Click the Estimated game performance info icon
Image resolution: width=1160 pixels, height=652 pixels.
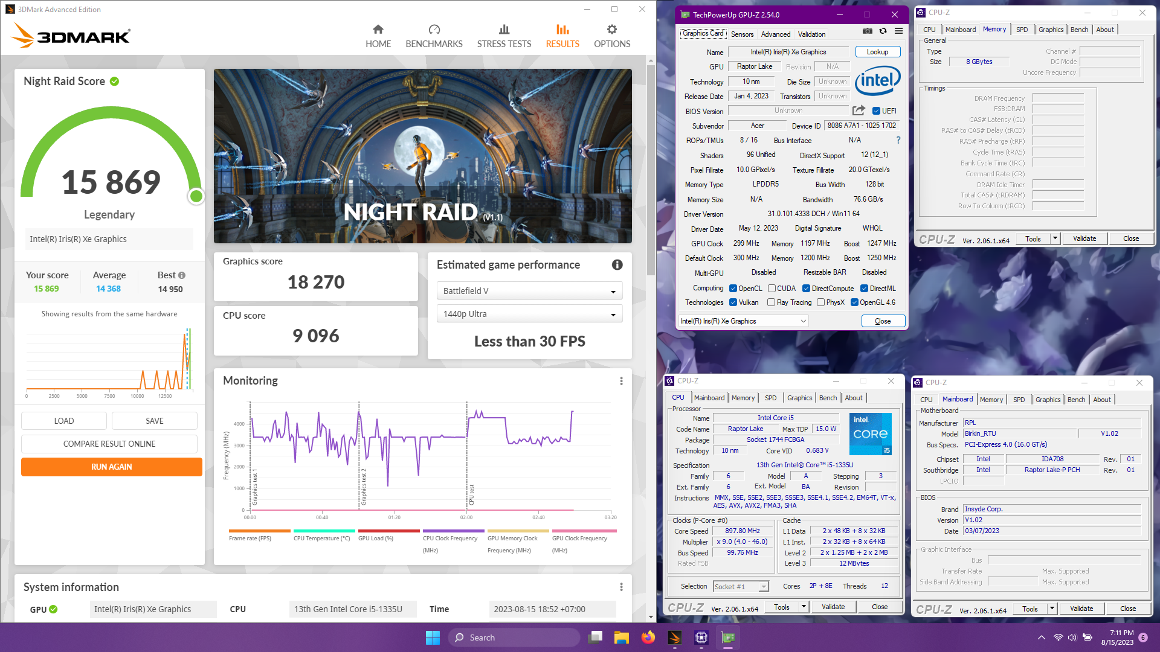coord(617,265)
